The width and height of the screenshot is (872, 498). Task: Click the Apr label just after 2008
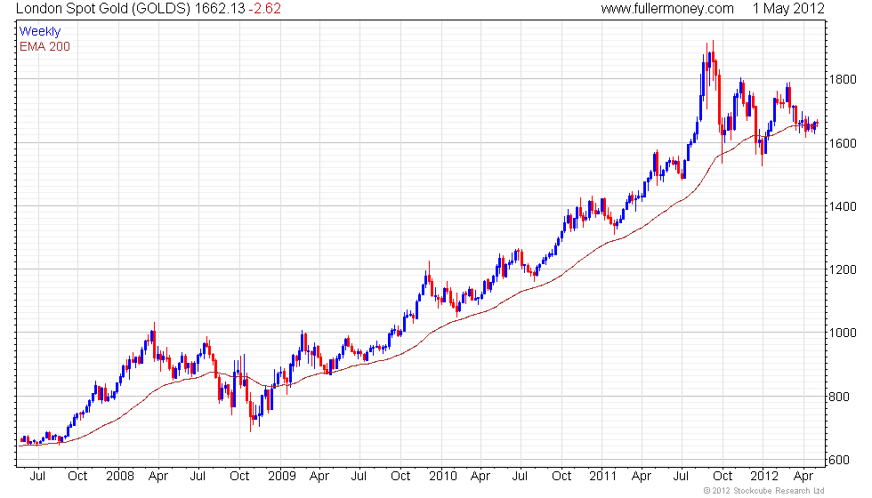point(158,477)
